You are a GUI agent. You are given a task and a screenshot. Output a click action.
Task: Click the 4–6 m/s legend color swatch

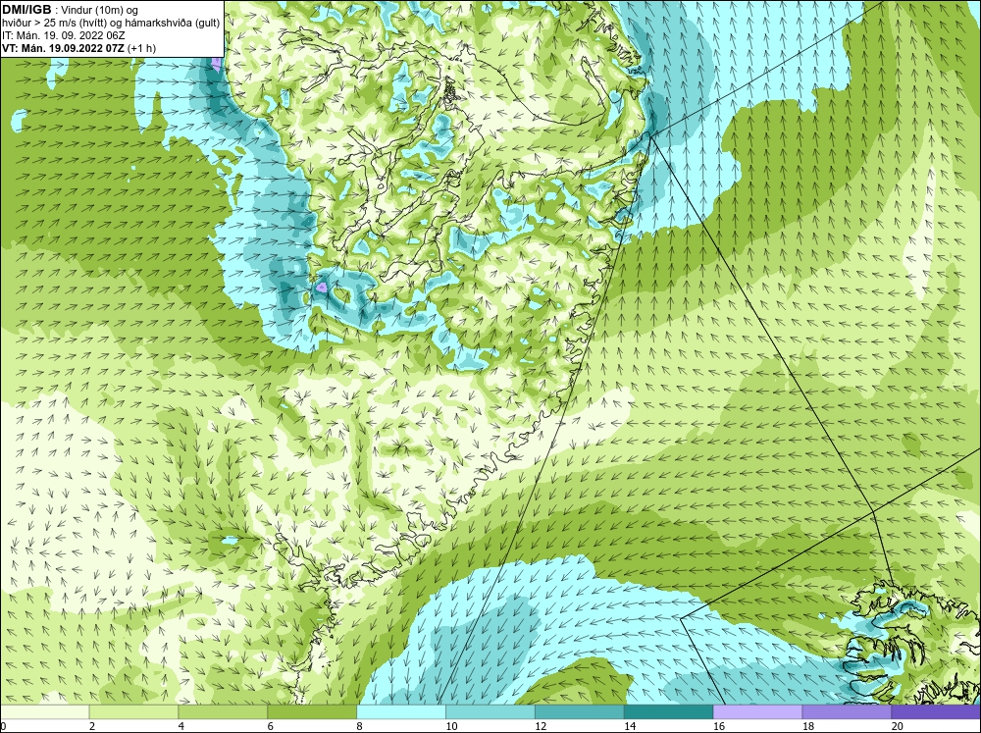(223, 711)
